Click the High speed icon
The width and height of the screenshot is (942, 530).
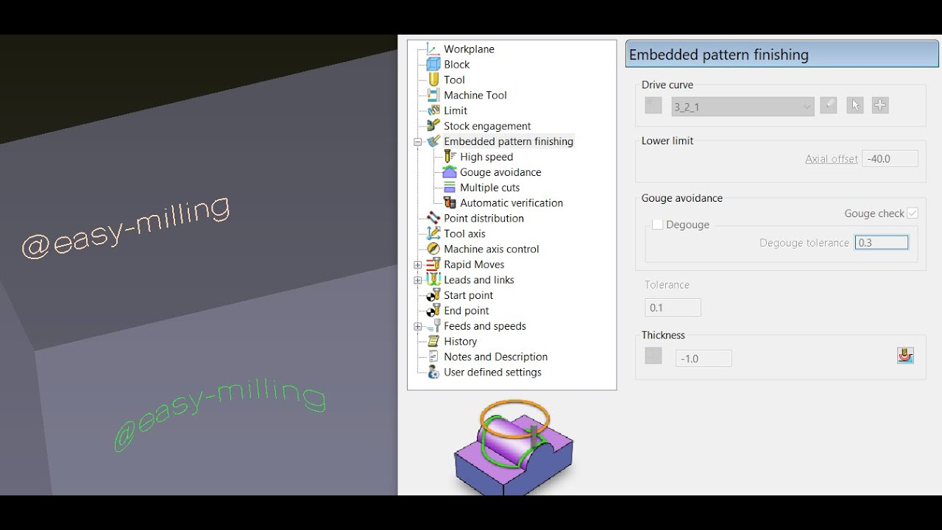450,157
